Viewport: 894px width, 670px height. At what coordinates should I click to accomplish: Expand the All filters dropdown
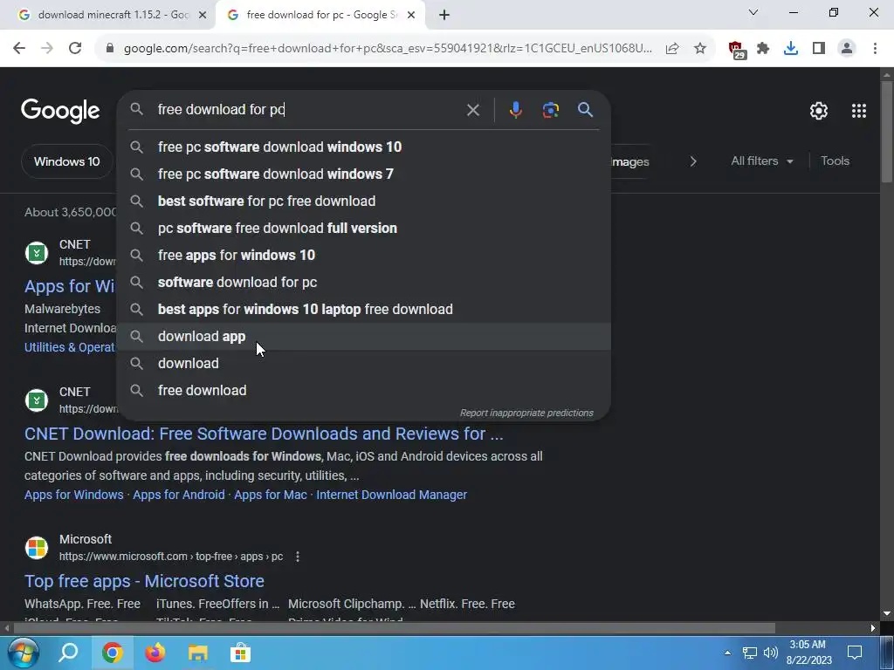762,161
